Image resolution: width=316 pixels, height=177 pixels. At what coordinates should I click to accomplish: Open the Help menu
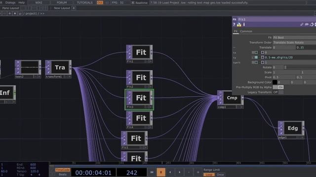22,2
